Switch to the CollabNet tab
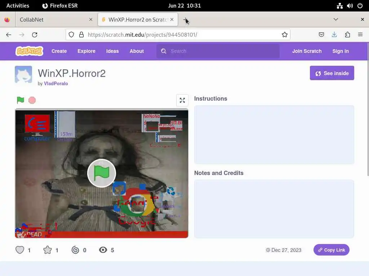The width and height of the screenshot is (369, 276). (x=56, y=19)
